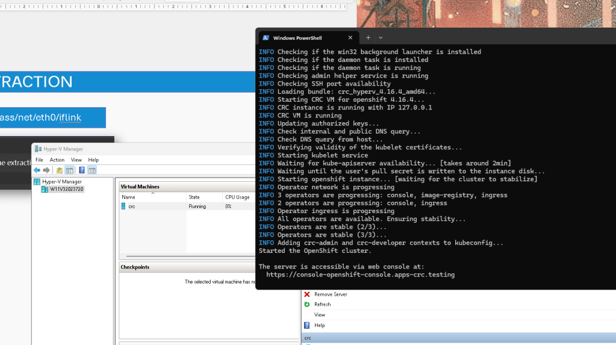Open the Help menu in Hyper-V Manager
The height and width of the screenshot is (345, 616).
tap(93, 160)
